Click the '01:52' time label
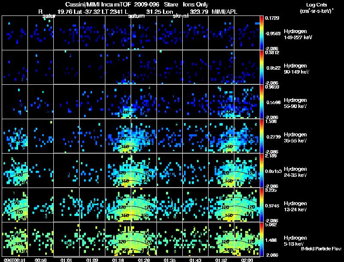 (221, 260)
